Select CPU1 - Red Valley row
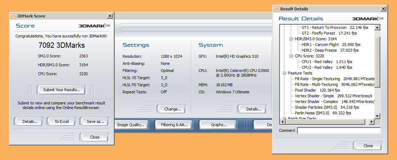The image size is (397, 160). point(327,62)
